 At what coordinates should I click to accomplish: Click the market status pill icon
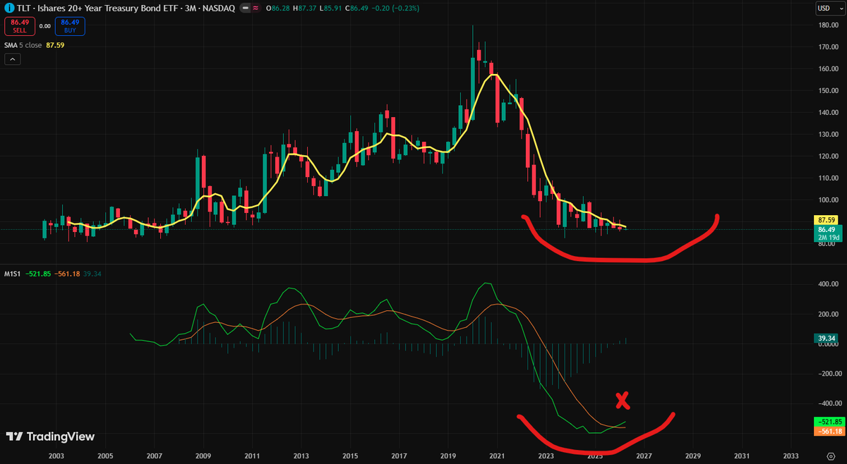point(244,8)
